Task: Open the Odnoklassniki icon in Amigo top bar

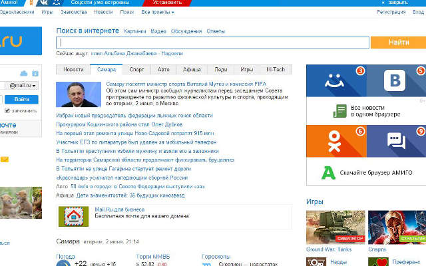Action: (31, 3)
